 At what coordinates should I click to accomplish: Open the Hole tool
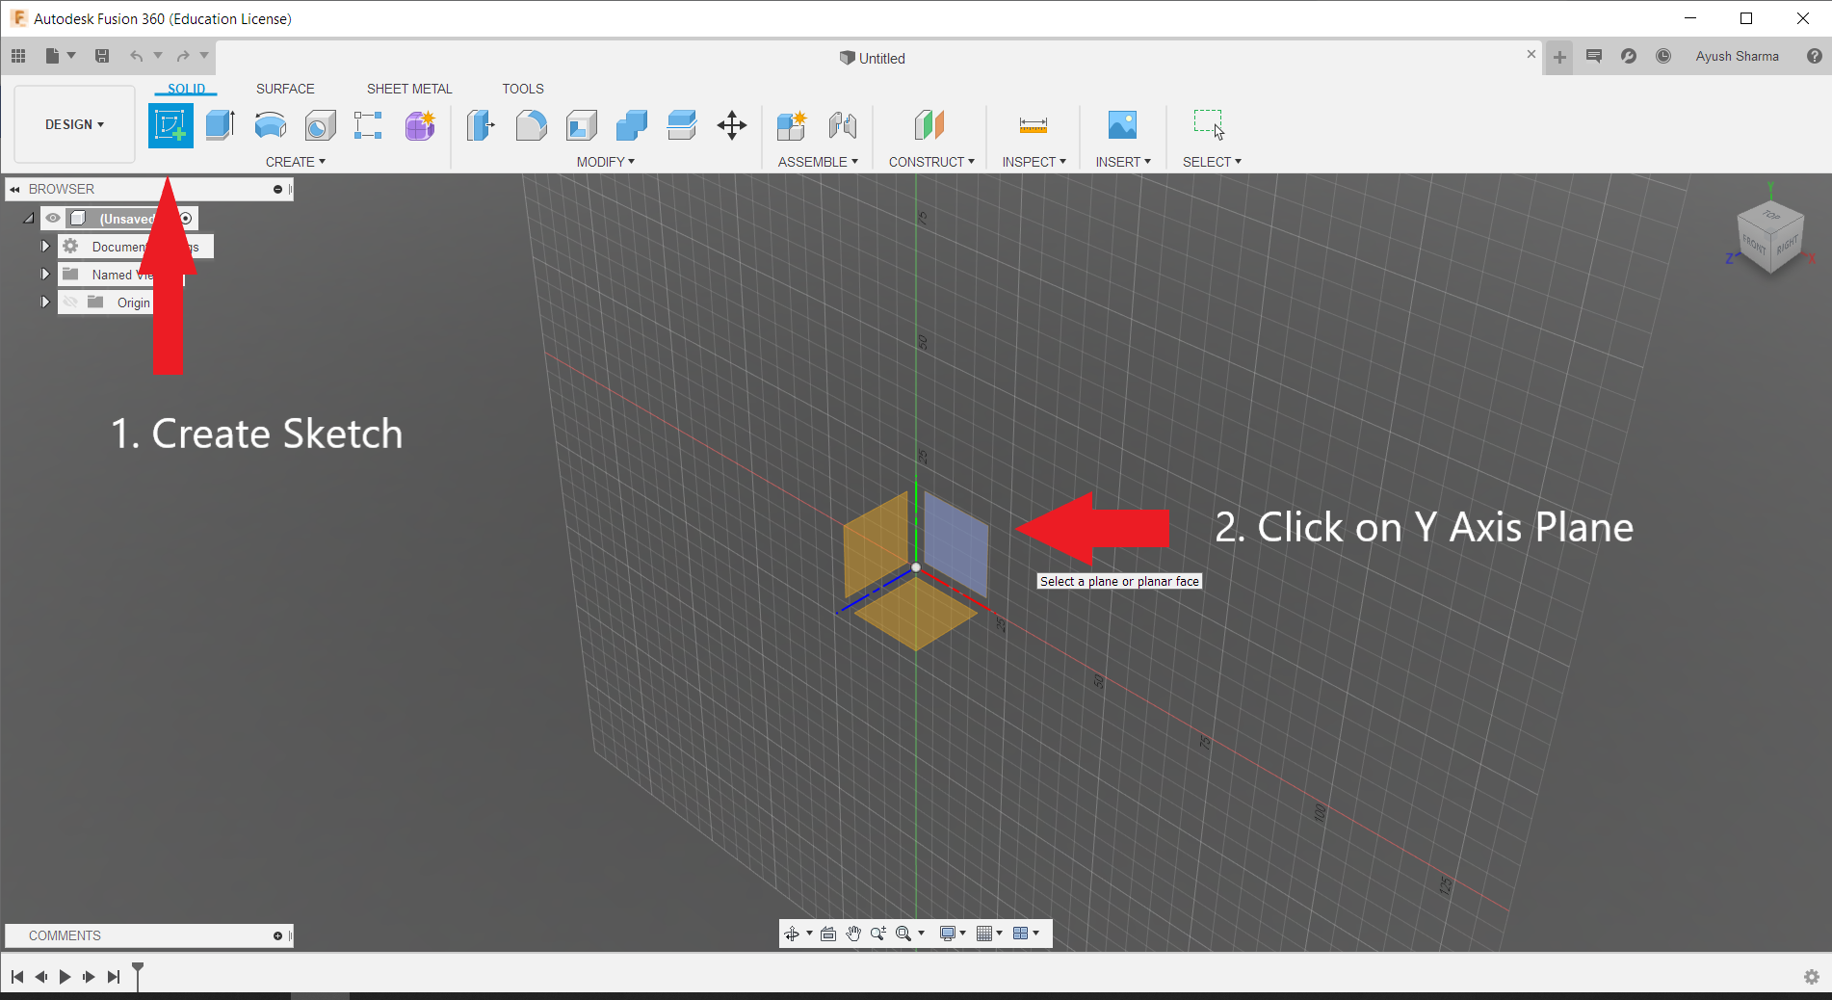(x=320, y=125)
